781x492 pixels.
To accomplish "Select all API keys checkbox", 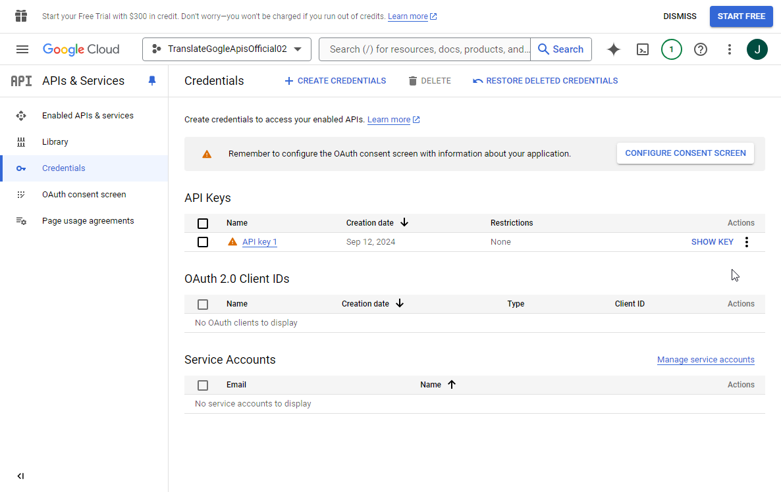I will 203,224.
